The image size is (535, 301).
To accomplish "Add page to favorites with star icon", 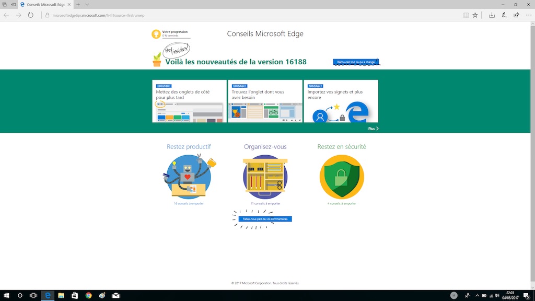I will click(475, 15).
